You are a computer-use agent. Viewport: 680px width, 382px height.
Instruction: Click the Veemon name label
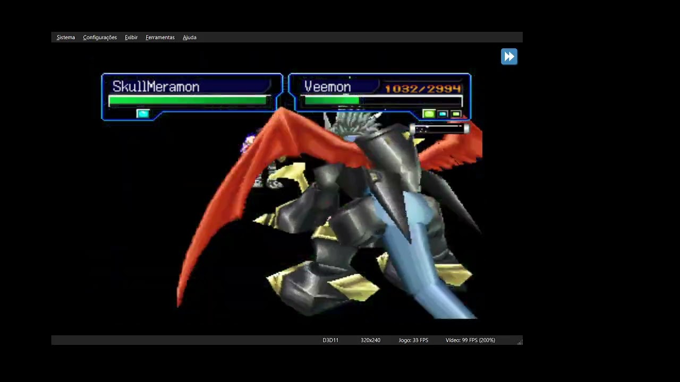click(x=327, y=86)
